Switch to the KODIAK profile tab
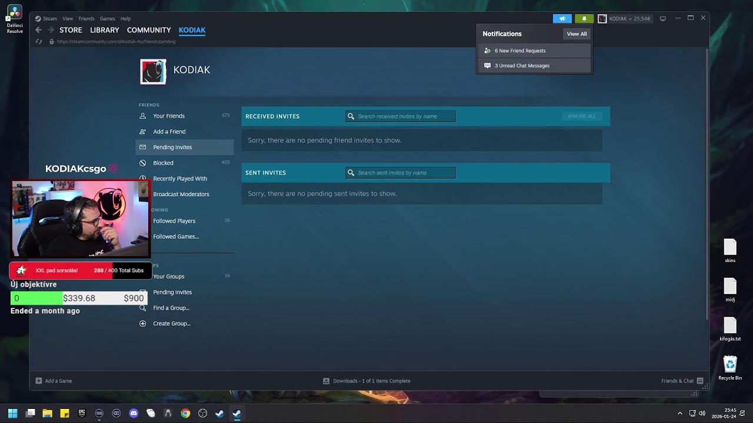Image resolution: width=753 pixels, height=423 pixels. [x=192, y=30]
